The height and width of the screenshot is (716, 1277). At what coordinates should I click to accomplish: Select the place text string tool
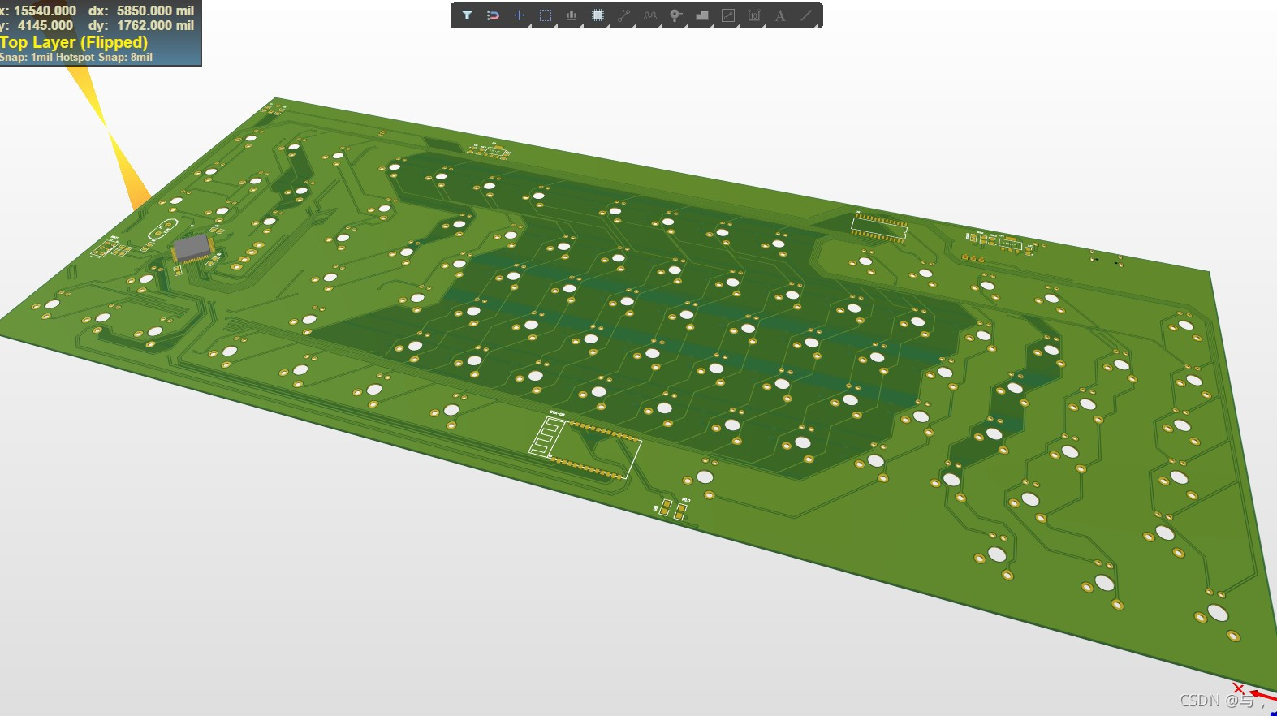pyautogui.click(x=780, y=15)
